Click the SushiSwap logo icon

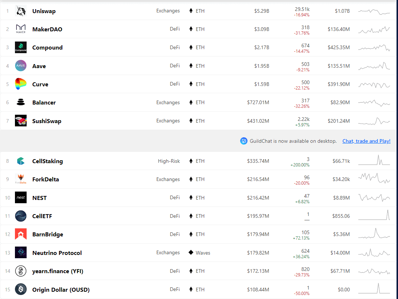(21, 121)
